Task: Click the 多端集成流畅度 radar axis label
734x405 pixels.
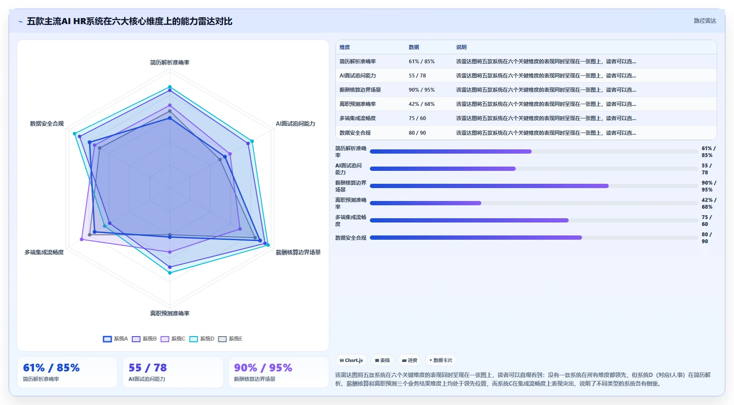Action: tap(44, 253)
